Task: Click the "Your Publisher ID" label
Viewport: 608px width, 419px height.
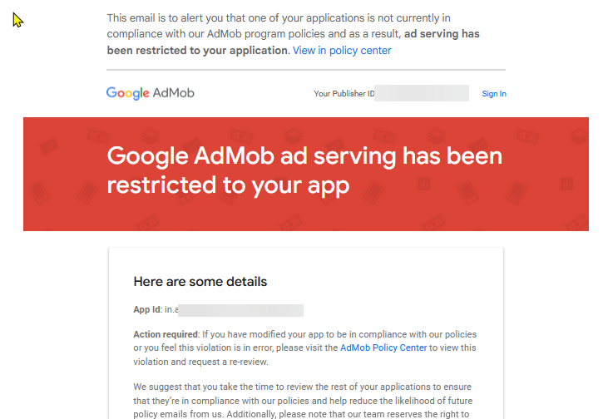Action: coord(344,94)
